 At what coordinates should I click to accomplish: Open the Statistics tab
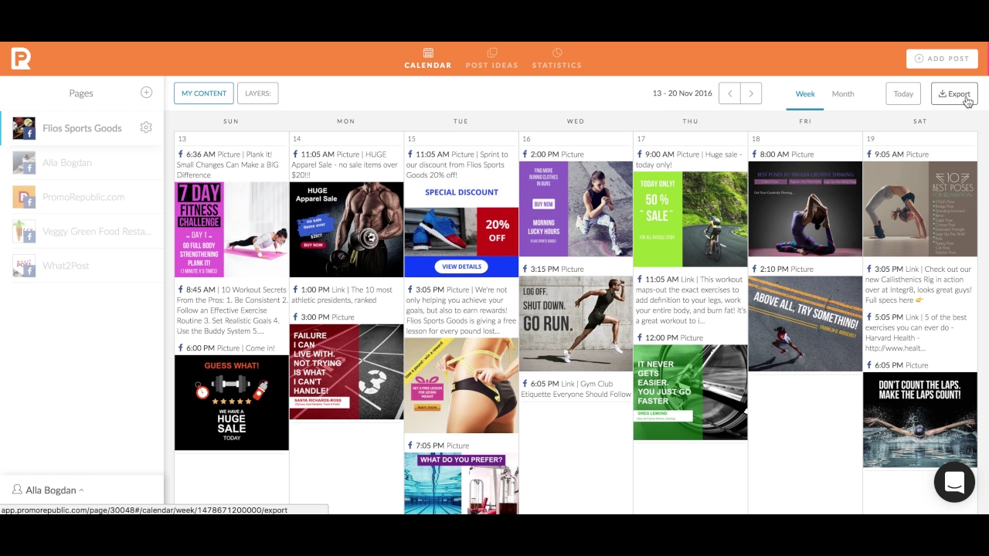pyautogui.click(x=556, y=59)
